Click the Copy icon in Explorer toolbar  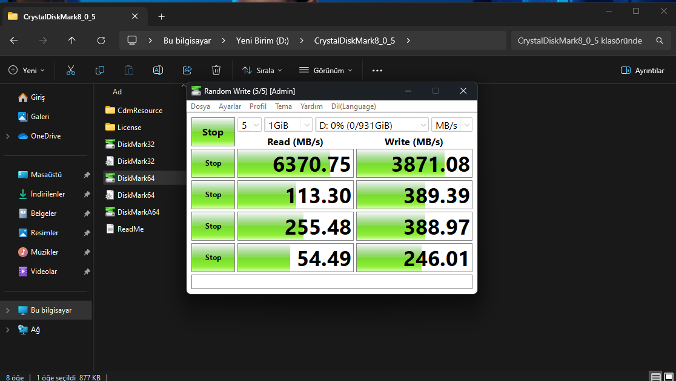99,70
